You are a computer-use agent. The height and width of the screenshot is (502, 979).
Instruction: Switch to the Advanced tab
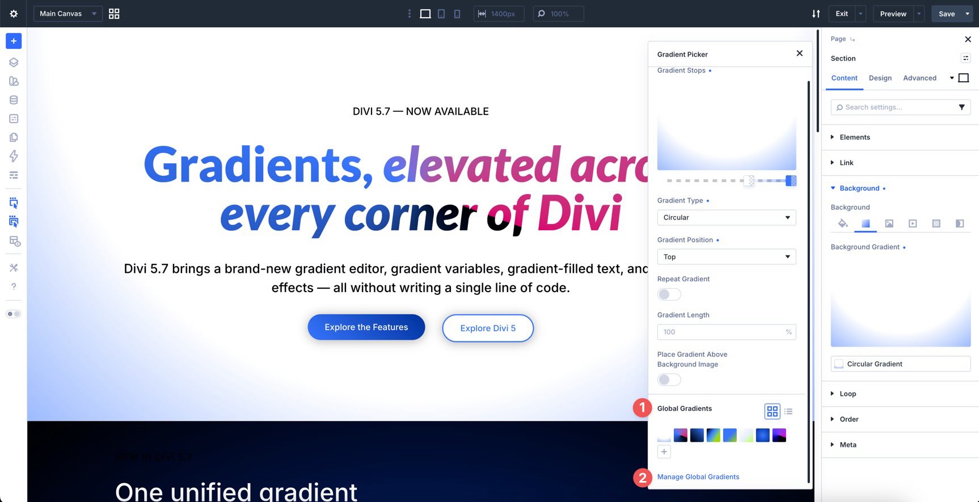[919, 78]
